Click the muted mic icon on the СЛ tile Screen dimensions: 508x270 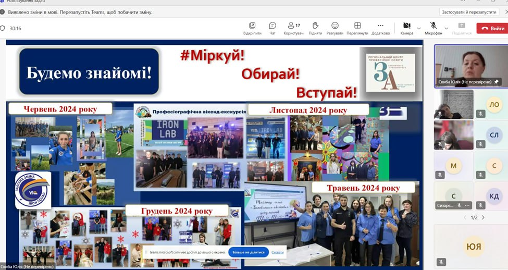click(481, 144)
